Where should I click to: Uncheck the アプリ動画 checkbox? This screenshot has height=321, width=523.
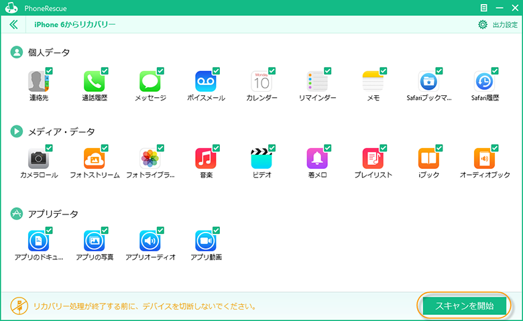216,231
